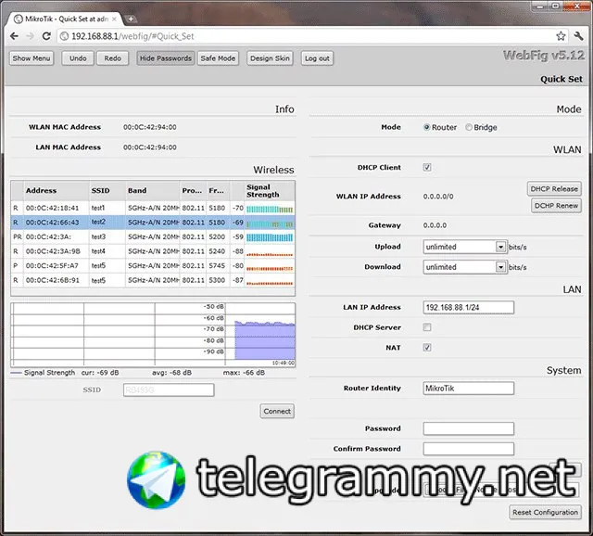The height and width of the screenshot is (536, 593).
Task: Click the WLAN MAC Address value
Action: tap(150, 127)
